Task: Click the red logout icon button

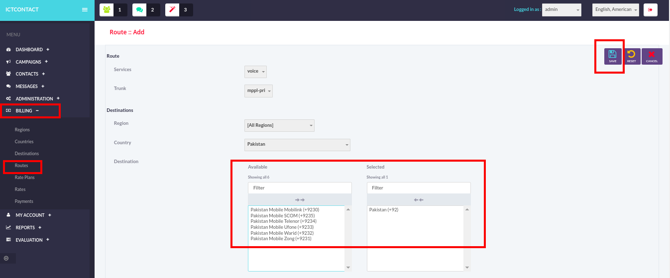Action: pos(650,9)
